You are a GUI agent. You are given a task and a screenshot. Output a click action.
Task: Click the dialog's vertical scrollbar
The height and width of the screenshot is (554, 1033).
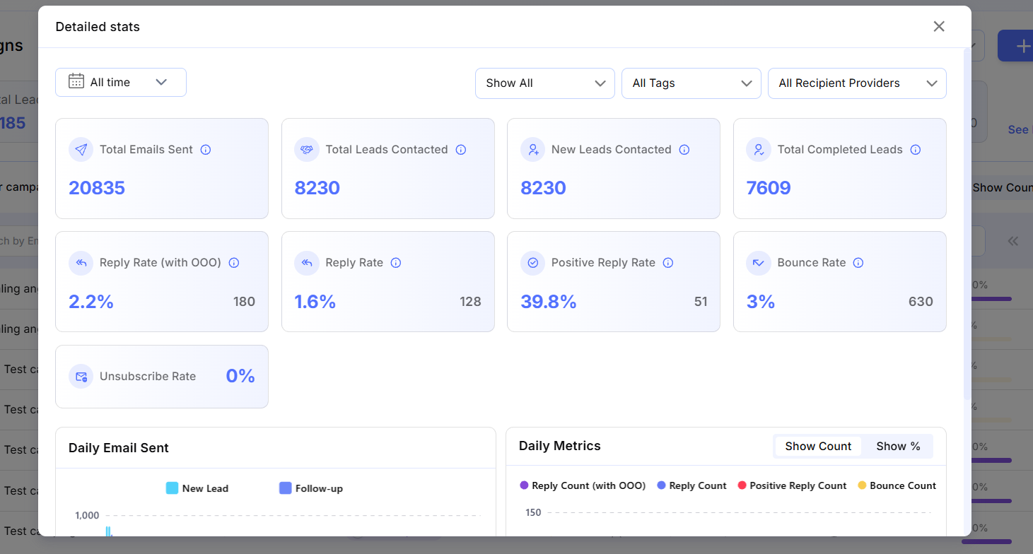click(967, 223)
